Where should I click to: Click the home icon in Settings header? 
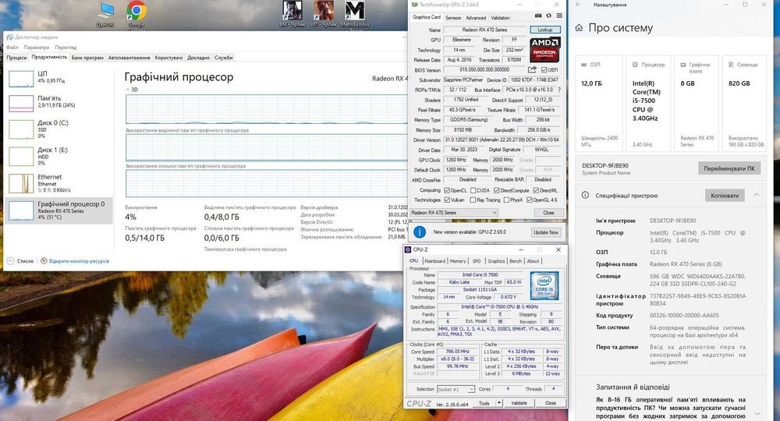coord(579,28)
